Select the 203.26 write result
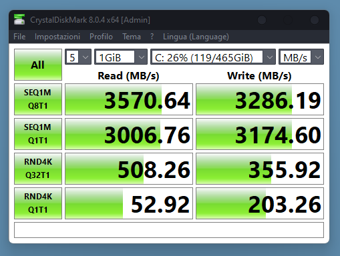340x256 pixels. 260,203
